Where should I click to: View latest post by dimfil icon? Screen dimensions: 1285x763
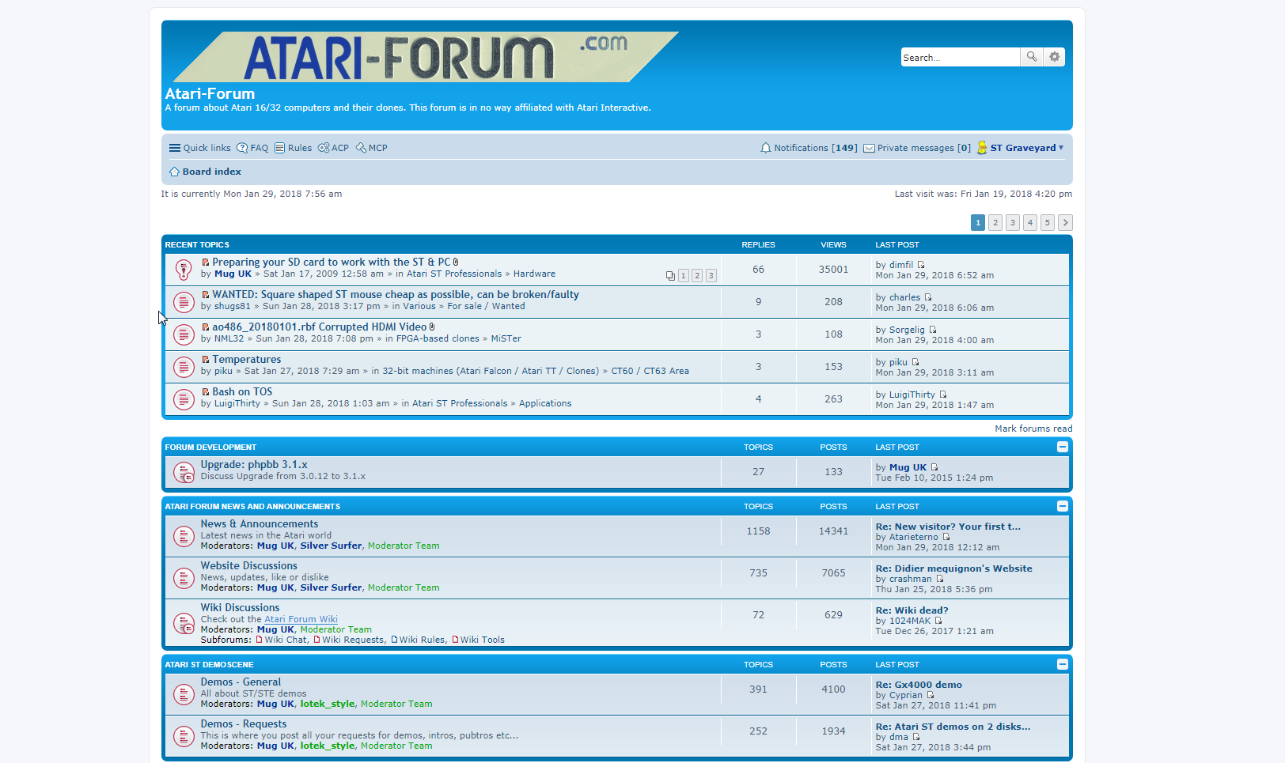click(x=921, y=265)
